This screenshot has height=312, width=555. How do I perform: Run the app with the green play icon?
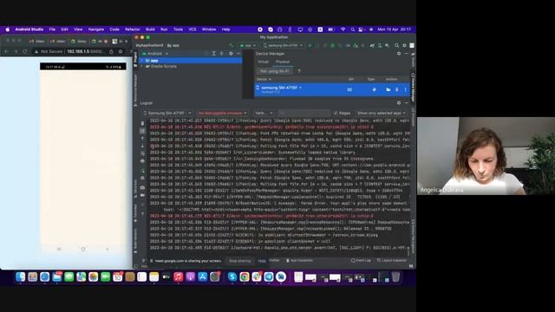[310, 46]
